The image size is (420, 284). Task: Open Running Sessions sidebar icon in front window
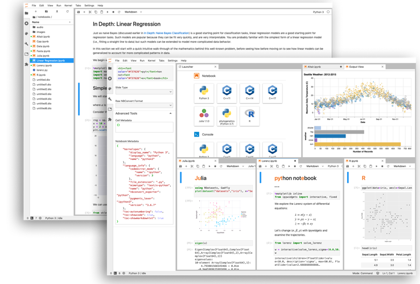(110, 79)
